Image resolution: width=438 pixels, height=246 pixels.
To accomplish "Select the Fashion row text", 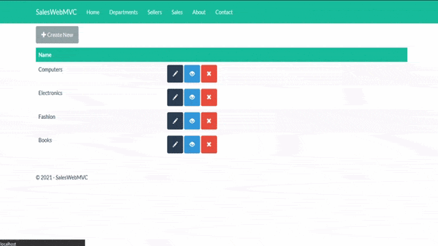I will [x=47, y=117].
